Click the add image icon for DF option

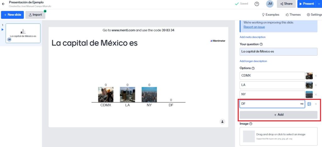(309, 104)
